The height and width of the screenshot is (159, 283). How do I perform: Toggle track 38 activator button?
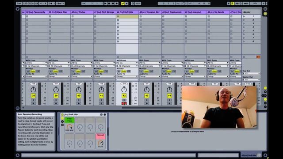coord(34,96)
